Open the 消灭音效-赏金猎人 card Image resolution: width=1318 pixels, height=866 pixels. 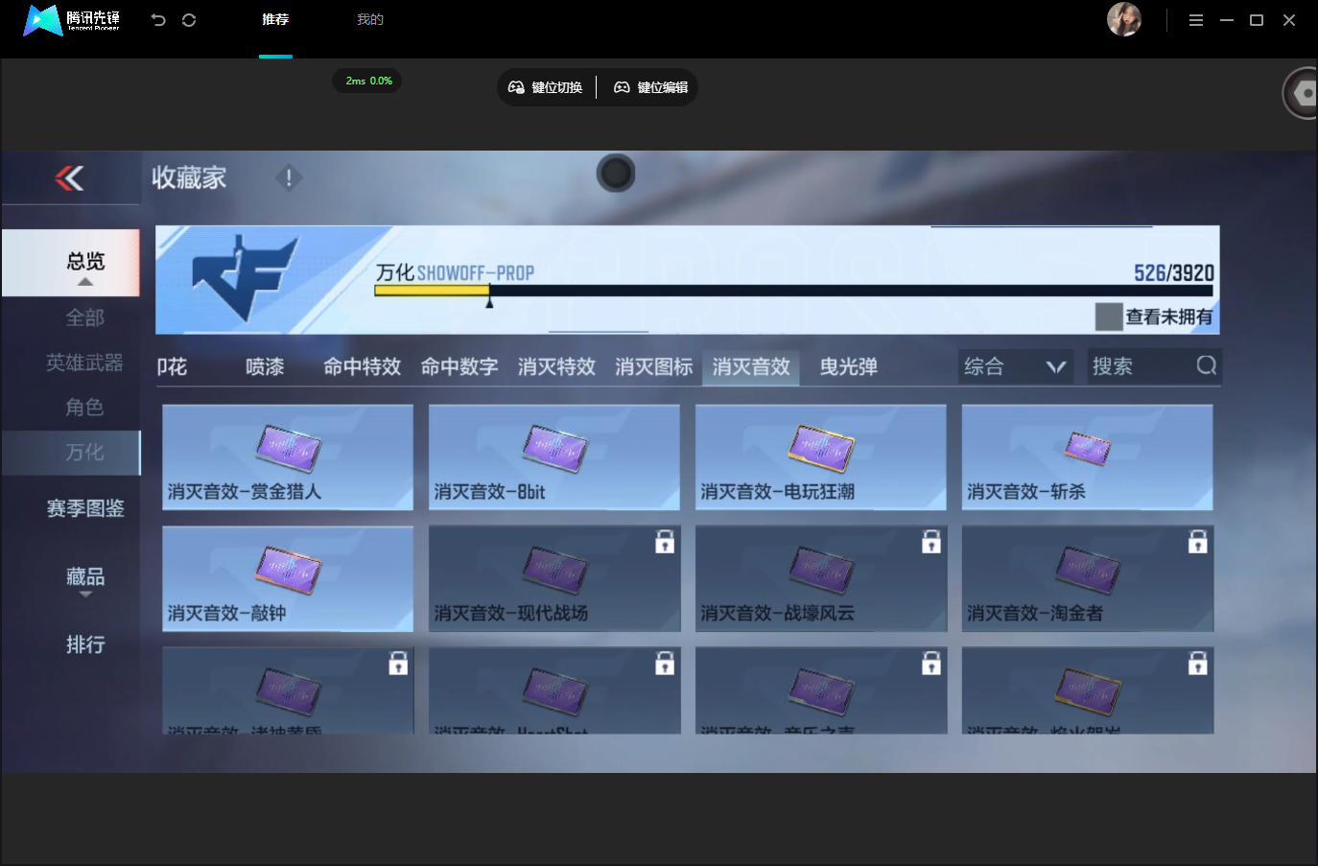288,456
